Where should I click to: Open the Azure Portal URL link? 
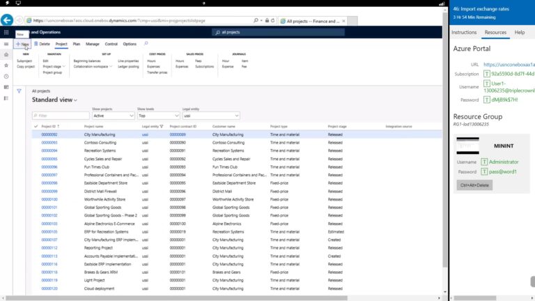(509, 65)
